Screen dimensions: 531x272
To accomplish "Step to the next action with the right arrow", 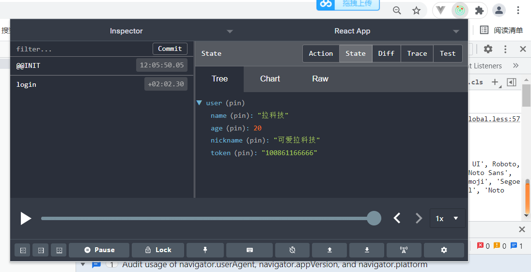I will coord(419,218).
